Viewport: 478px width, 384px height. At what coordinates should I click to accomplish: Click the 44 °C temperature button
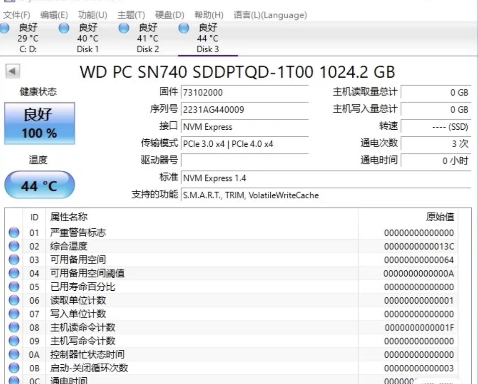[40, 185]
